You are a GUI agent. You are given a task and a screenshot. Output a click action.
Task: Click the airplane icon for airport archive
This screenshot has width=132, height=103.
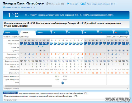click(x=4, y=7)
